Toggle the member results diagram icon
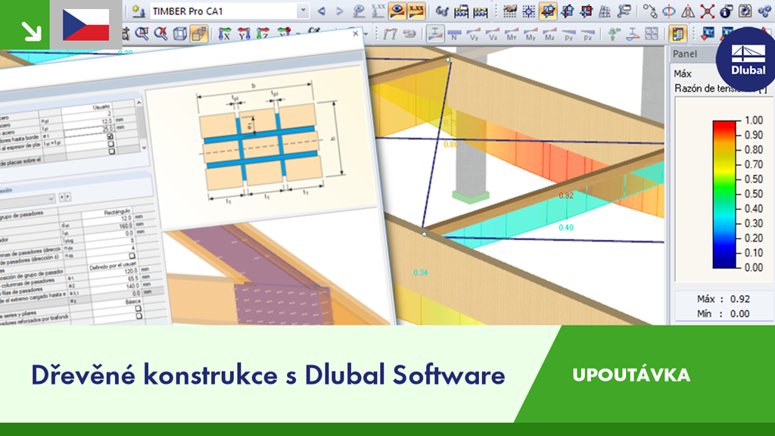The image size is (775, 436). (435, 33)
